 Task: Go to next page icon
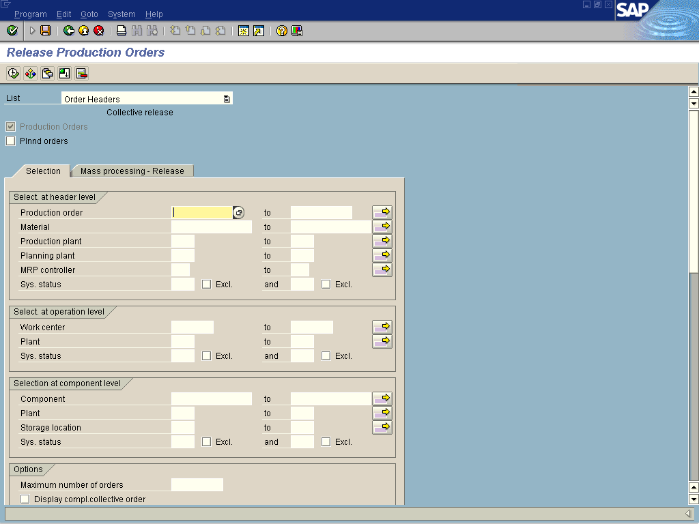pos(205,31)
